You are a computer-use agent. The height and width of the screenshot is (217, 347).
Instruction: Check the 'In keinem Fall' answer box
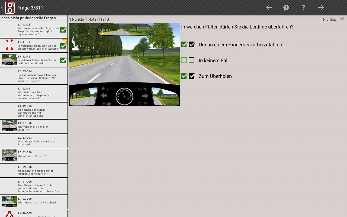[191, 60]
